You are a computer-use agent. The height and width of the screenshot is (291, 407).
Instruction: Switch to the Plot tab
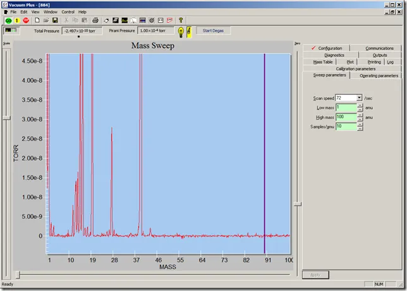click(x=348, y=62)
